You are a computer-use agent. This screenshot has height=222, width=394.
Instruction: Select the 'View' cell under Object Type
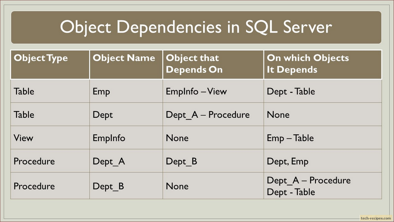pyautogui.click(x=23, y=138)
